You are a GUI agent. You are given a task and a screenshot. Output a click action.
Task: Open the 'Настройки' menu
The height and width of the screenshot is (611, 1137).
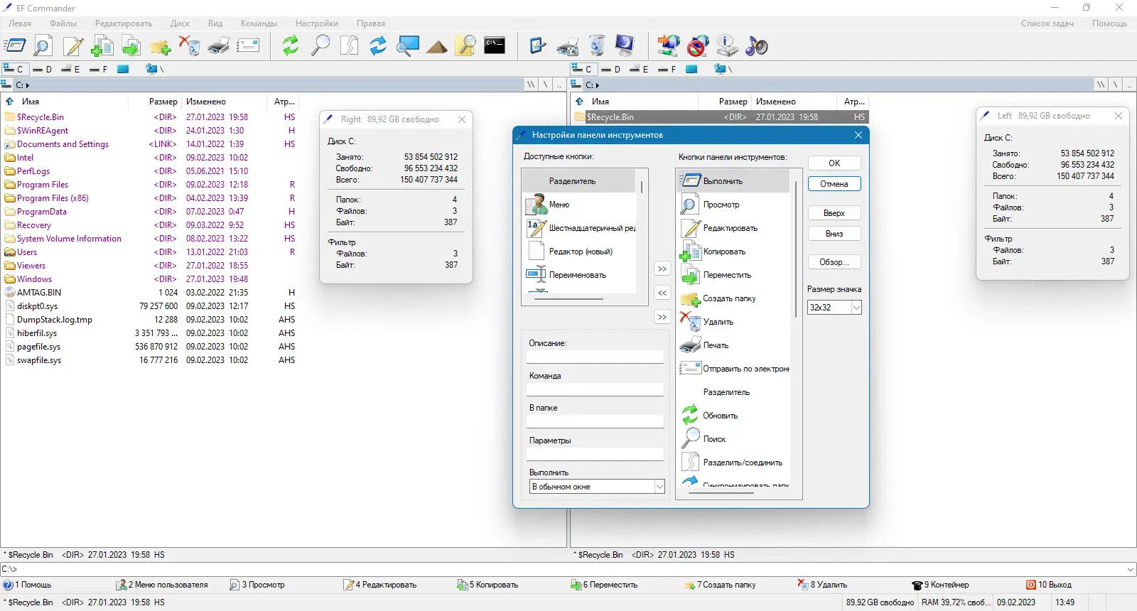point(317,23)
